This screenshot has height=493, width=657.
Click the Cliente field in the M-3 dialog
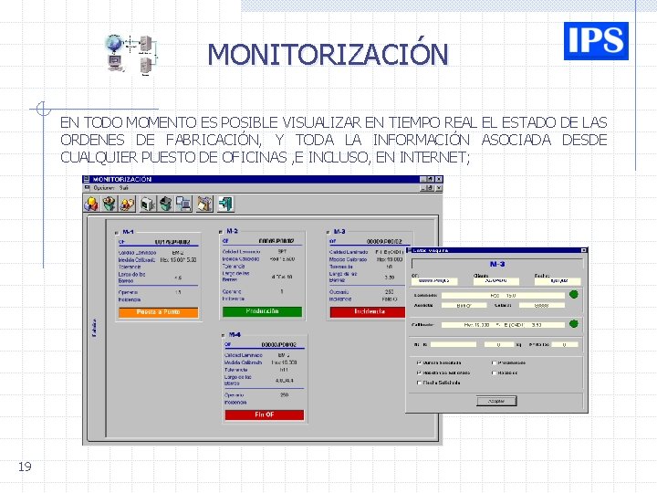pyautogui.click(x=496, y=281)
